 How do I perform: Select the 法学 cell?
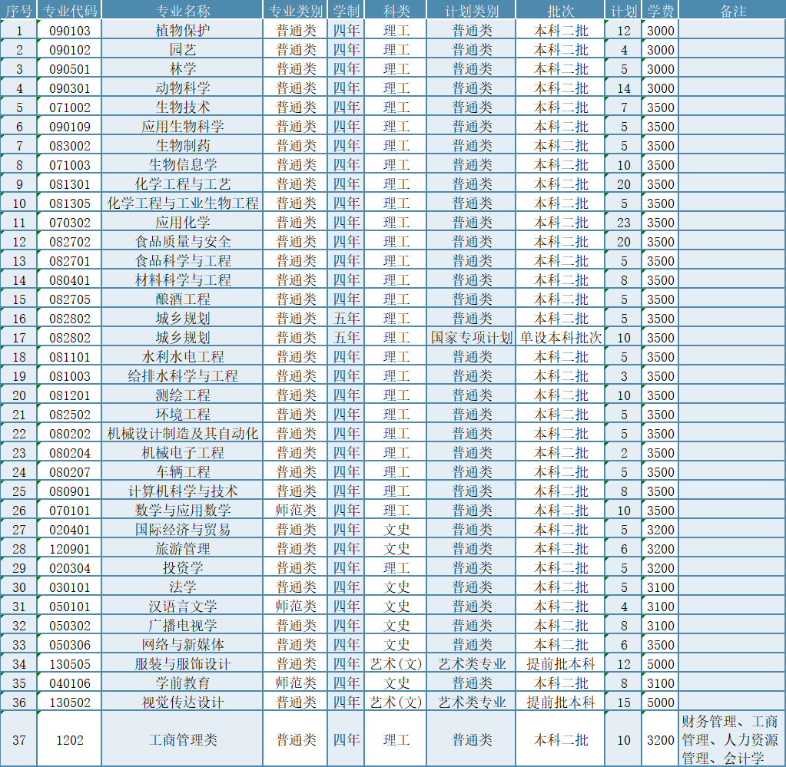182,587
